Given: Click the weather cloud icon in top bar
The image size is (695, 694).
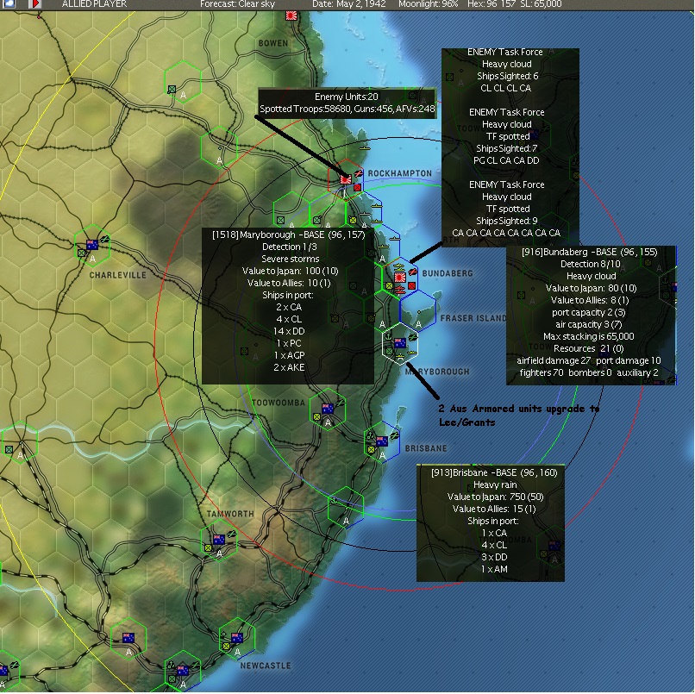Looking at the screenshot, I should pos(9,4).
